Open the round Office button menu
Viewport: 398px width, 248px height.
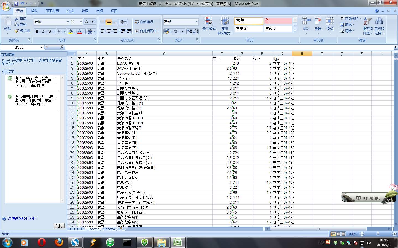(6, 6)
